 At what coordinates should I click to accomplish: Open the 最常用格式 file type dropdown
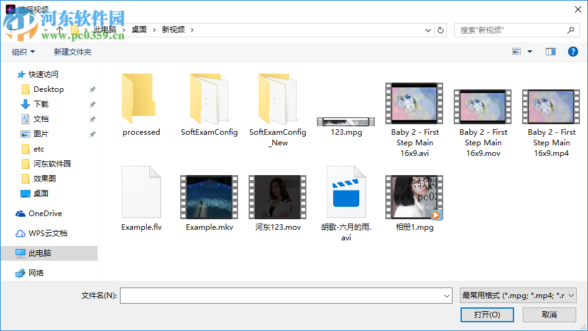click(x=518, y=296)
